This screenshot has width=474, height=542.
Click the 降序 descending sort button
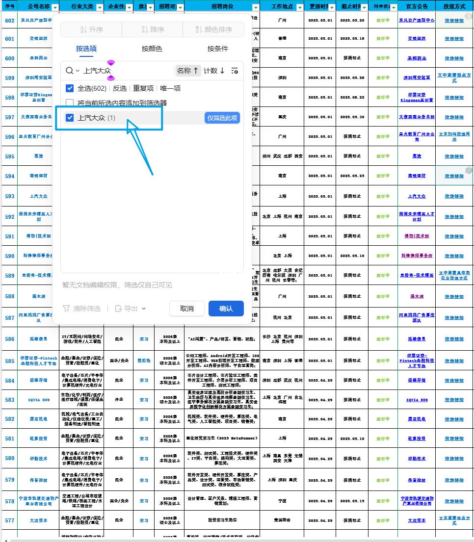point(153,29)
